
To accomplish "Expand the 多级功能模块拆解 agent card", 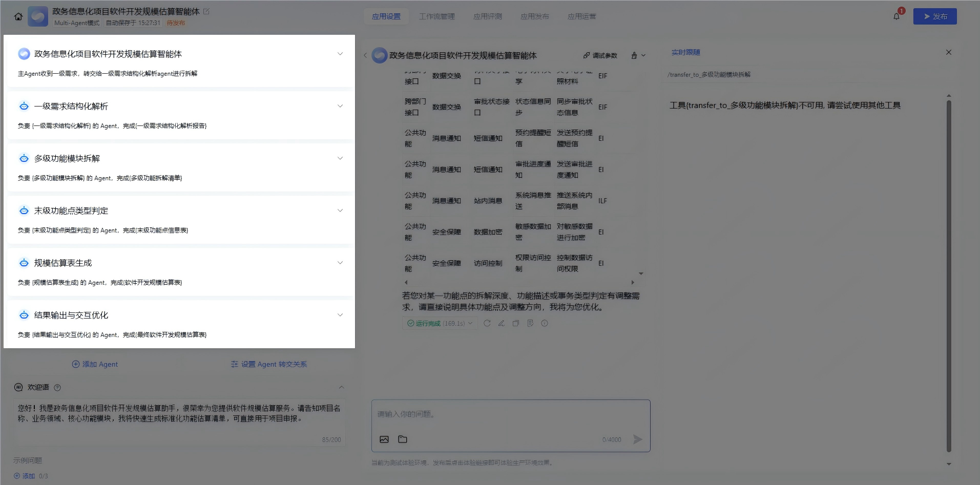I will click(x=340, y=158).
